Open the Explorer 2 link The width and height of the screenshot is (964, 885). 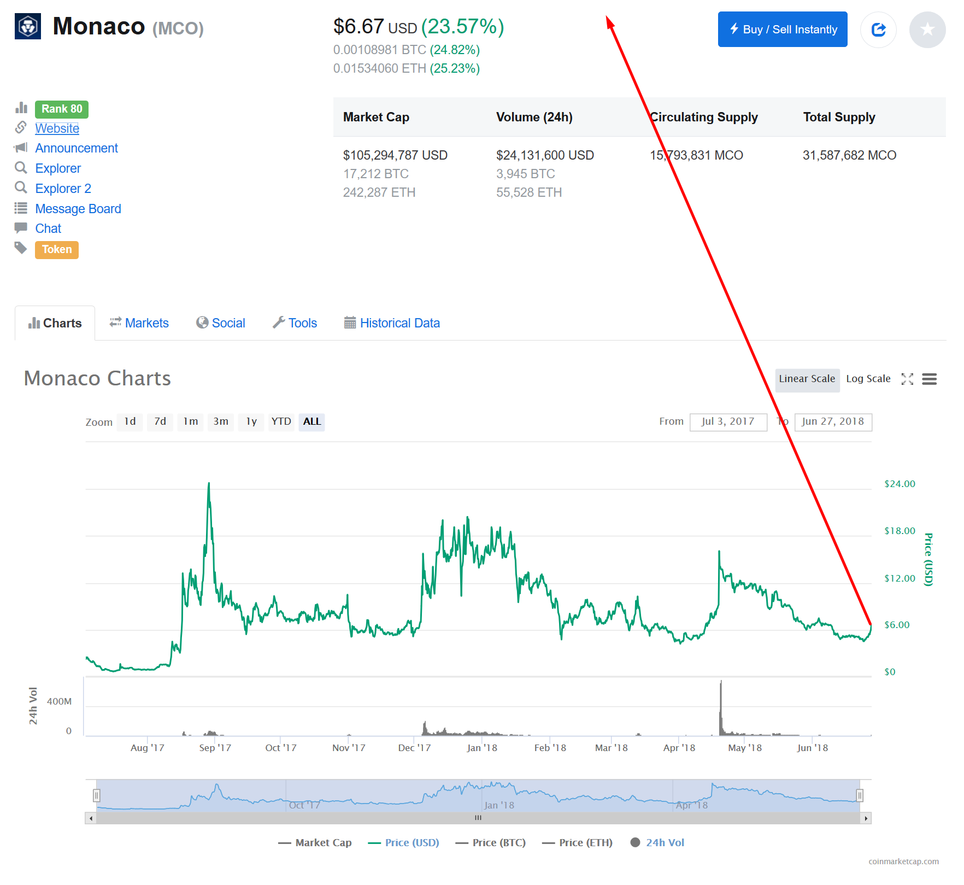(63, 189)
